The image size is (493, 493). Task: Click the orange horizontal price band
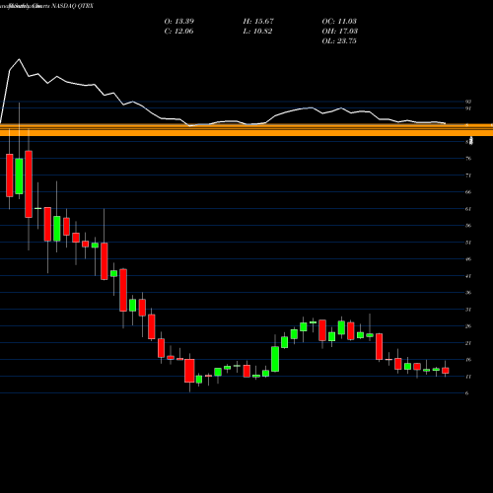click(246, 130)
